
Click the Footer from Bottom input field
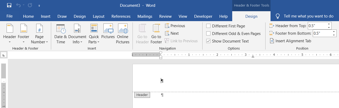pos(322,33)
